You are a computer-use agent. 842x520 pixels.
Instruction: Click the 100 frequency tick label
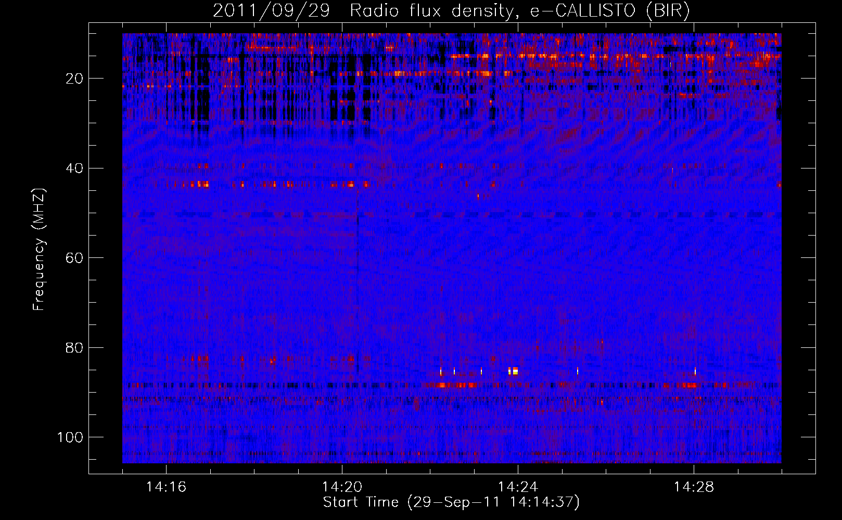[x=70, y=437]
